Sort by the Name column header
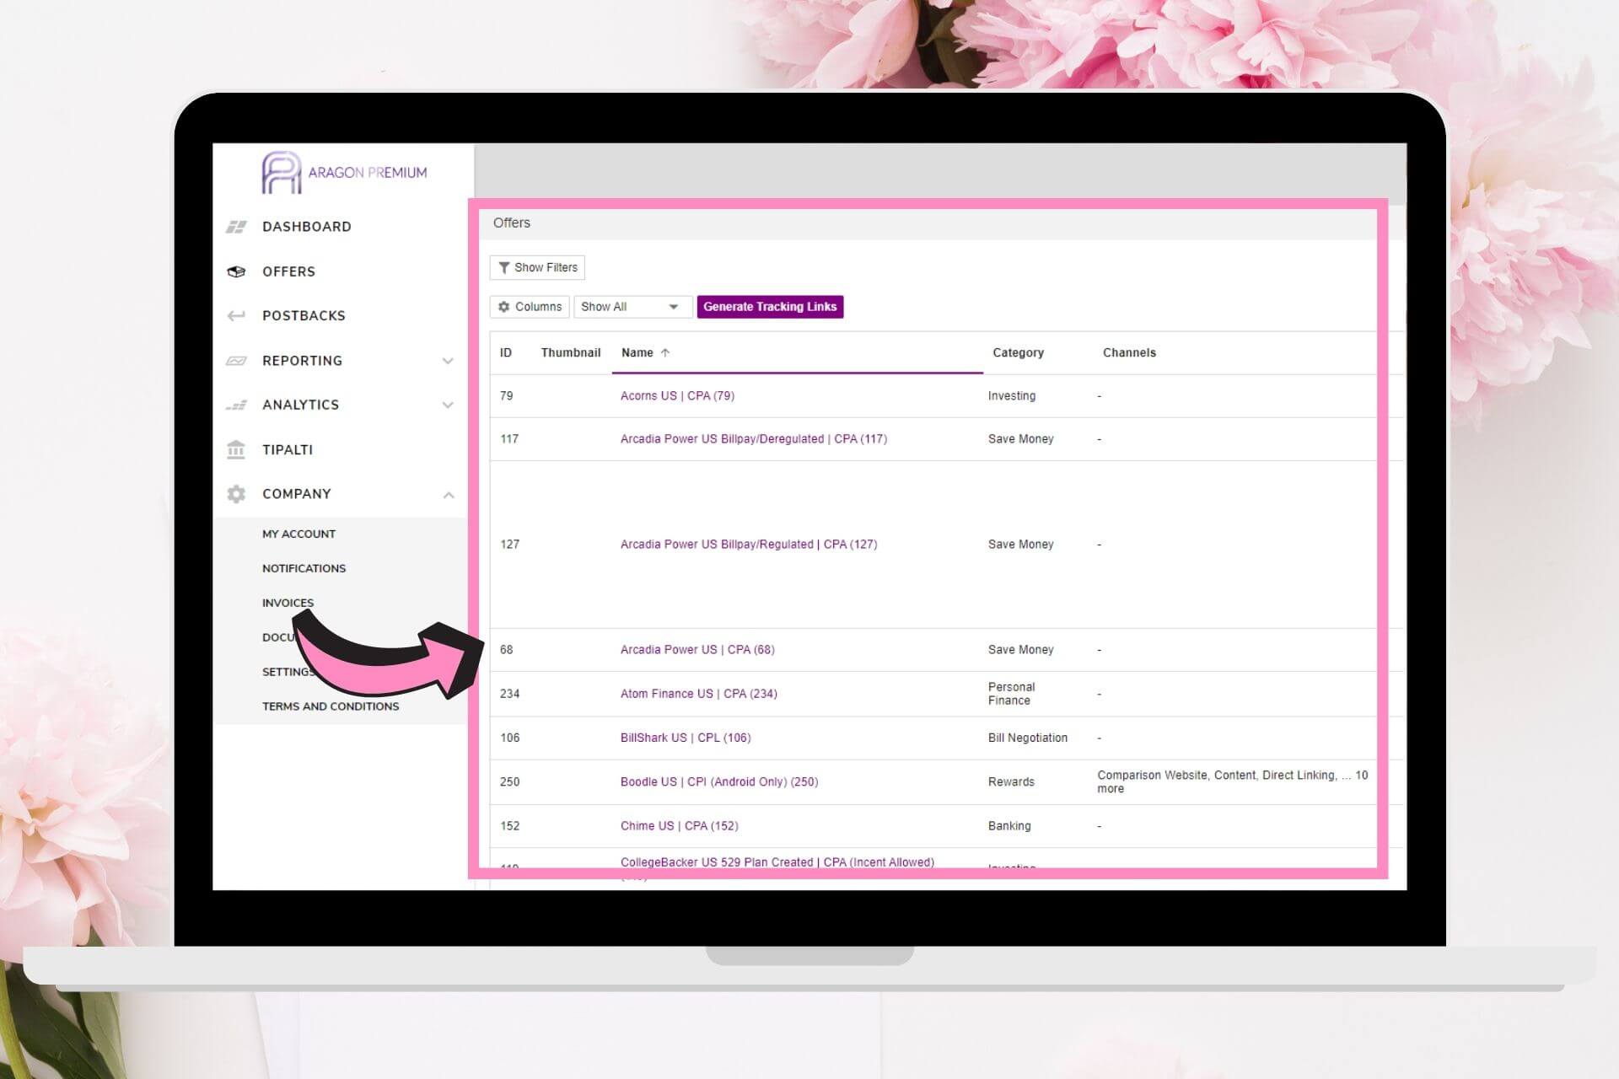1619x1079 pixels. (x=637, y=353)
